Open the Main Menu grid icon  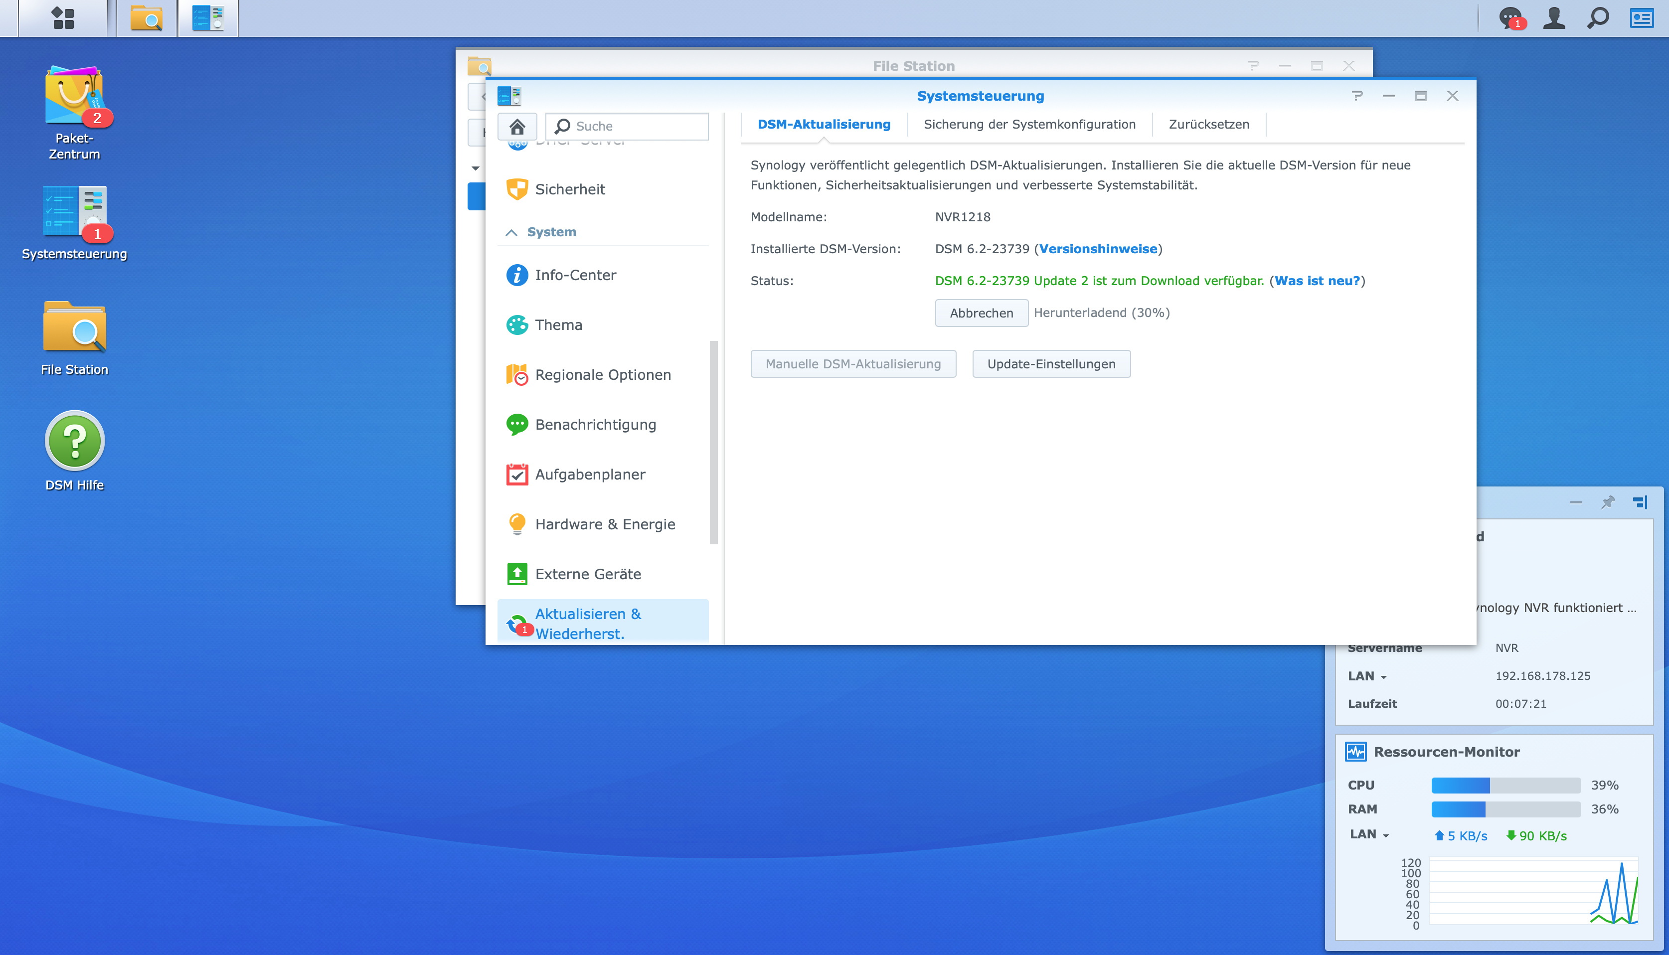(x=62, y=18)
